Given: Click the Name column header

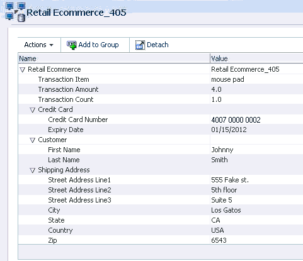Looking at the screenshot, I should pos(114,58).
